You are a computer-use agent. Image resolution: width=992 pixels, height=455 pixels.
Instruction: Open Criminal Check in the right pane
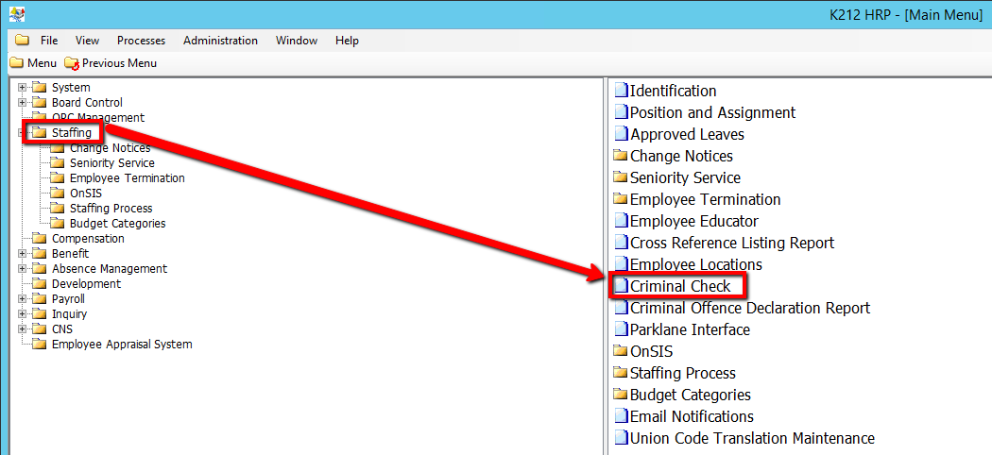(x=679, y=286)
